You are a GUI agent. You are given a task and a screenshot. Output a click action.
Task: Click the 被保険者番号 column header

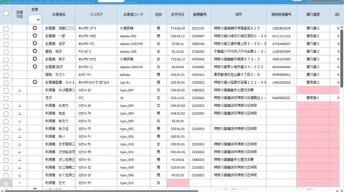tap(281, 15)
